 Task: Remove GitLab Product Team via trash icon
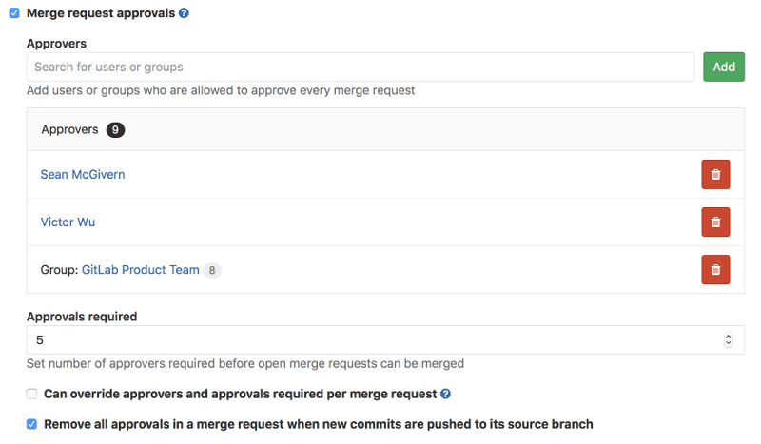[x=715, y=270]
